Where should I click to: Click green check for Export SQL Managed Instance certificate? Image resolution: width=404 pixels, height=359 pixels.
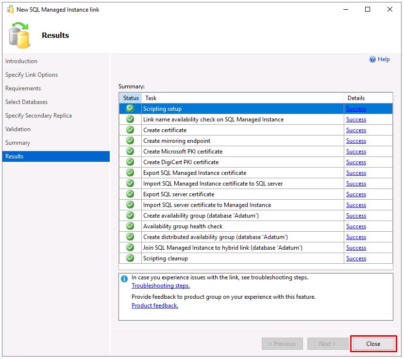coord(130,172)
